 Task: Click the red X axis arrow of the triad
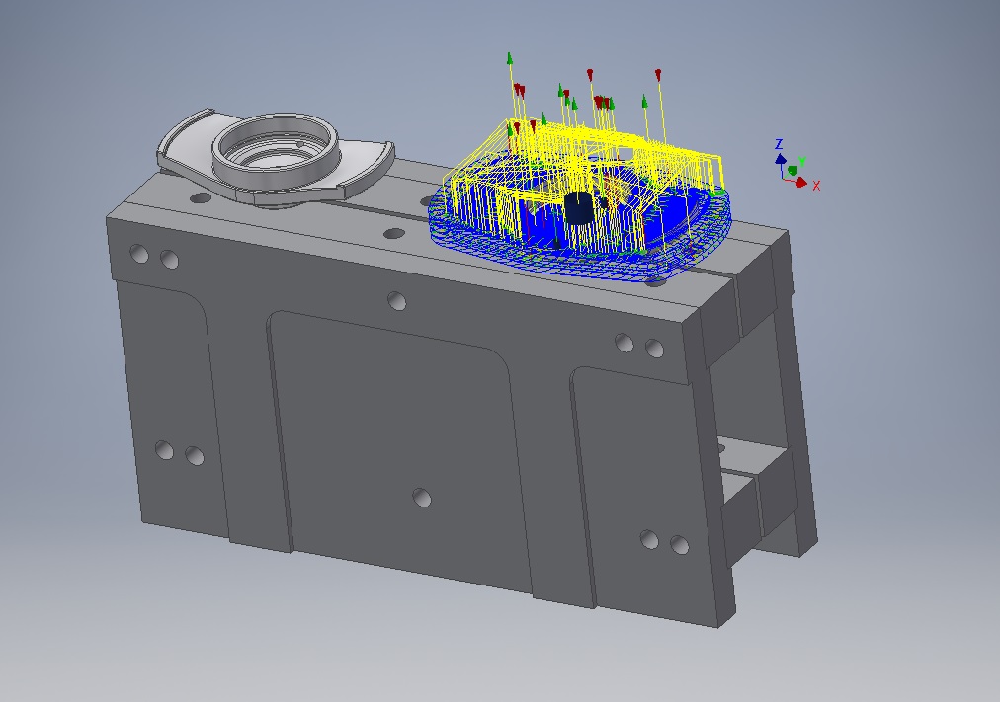800,182
